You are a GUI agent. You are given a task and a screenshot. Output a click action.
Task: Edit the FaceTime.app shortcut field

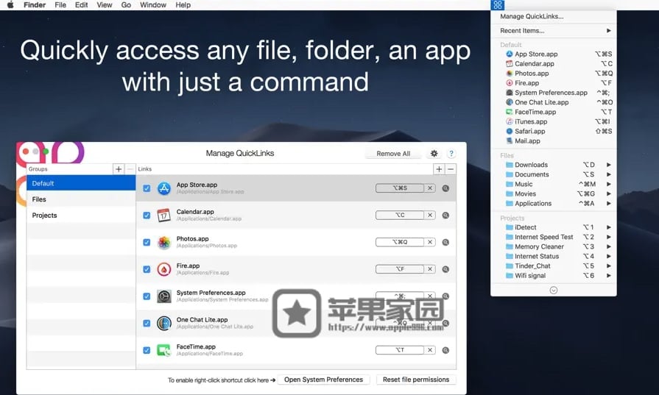point(400,349)
